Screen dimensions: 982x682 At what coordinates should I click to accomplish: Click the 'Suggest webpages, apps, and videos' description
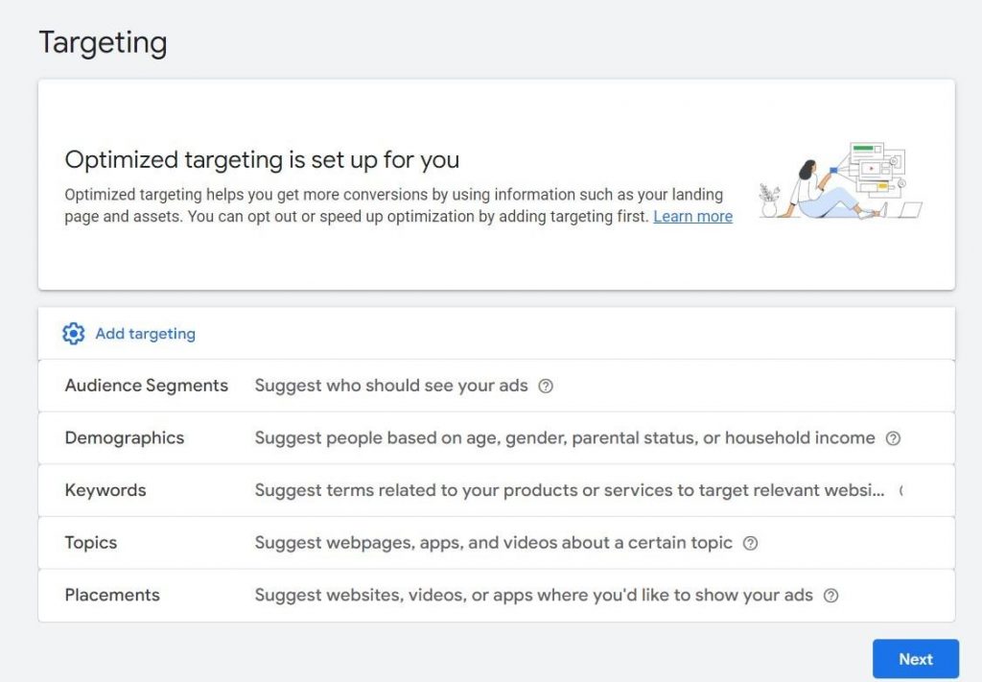[493, 543]
